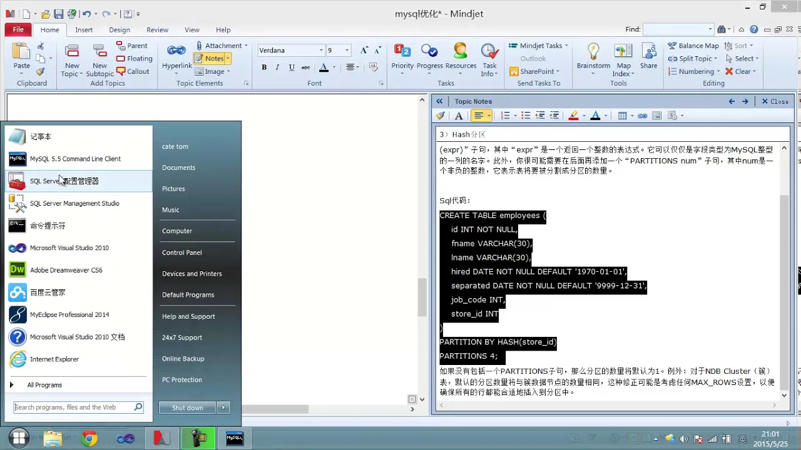Click the notes font color swatch
Screen dimensions: 801x450
point(595,116)
